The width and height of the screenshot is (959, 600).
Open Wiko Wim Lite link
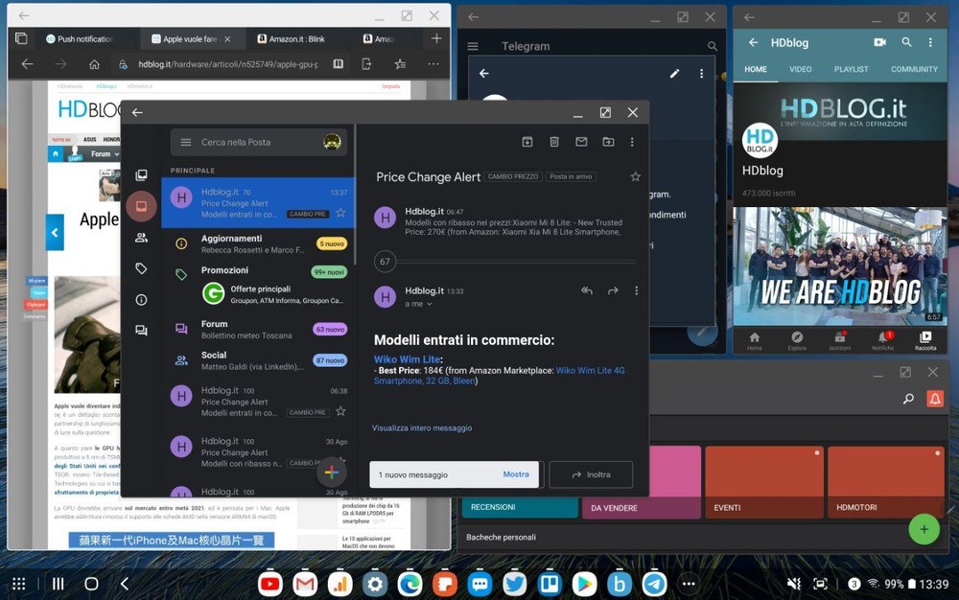(407, 359)
